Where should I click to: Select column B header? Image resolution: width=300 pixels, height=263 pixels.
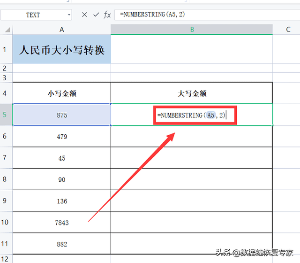tap(192, 30)
